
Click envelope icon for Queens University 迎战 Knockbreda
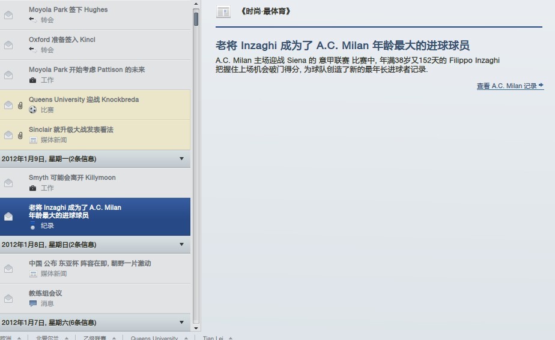click(8, 106)
